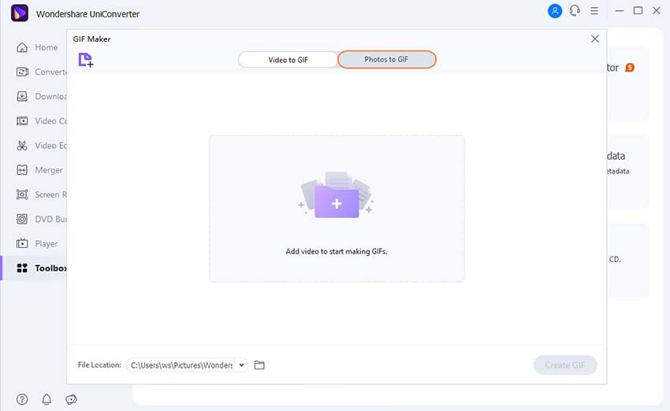Expand the File Location dropdown arrow

pyautogui.click(x=241, y=365)
